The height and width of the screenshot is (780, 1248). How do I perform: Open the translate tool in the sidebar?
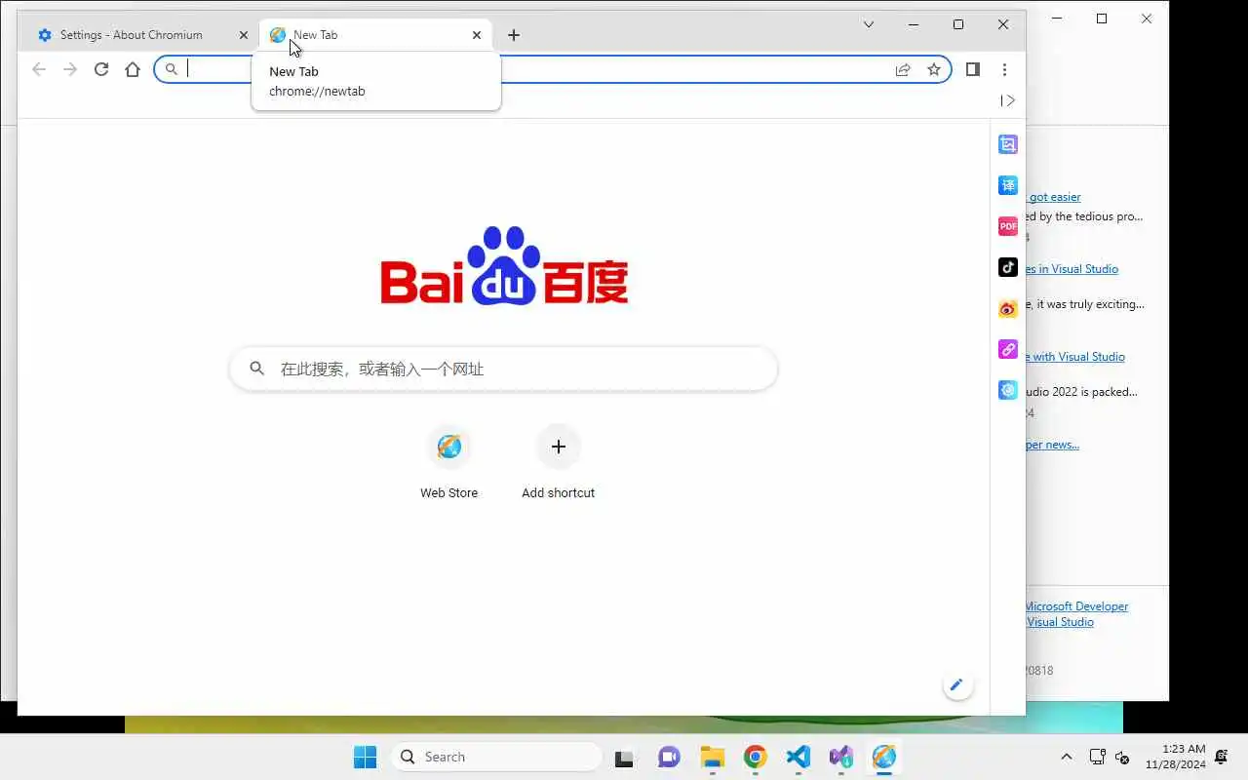tap(1008, 185)
